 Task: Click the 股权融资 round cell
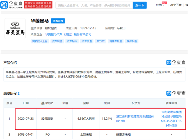click(x=47, y=119)
